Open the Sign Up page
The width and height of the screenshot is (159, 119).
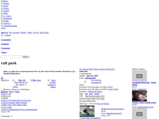point(4,33)
